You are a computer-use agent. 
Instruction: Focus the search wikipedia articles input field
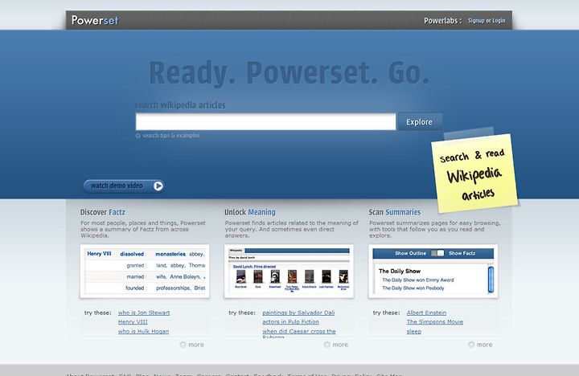(x=265, y=122)
